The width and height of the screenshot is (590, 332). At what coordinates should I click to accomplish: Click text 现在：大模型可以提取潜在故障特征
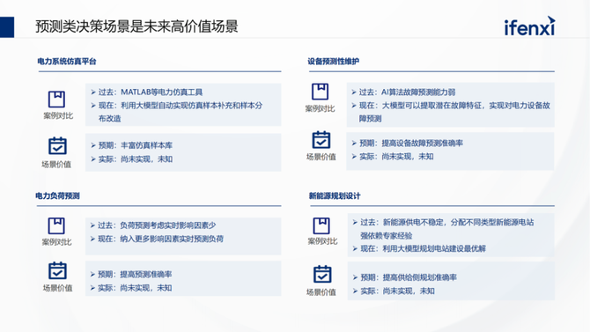tap(420, 106)
